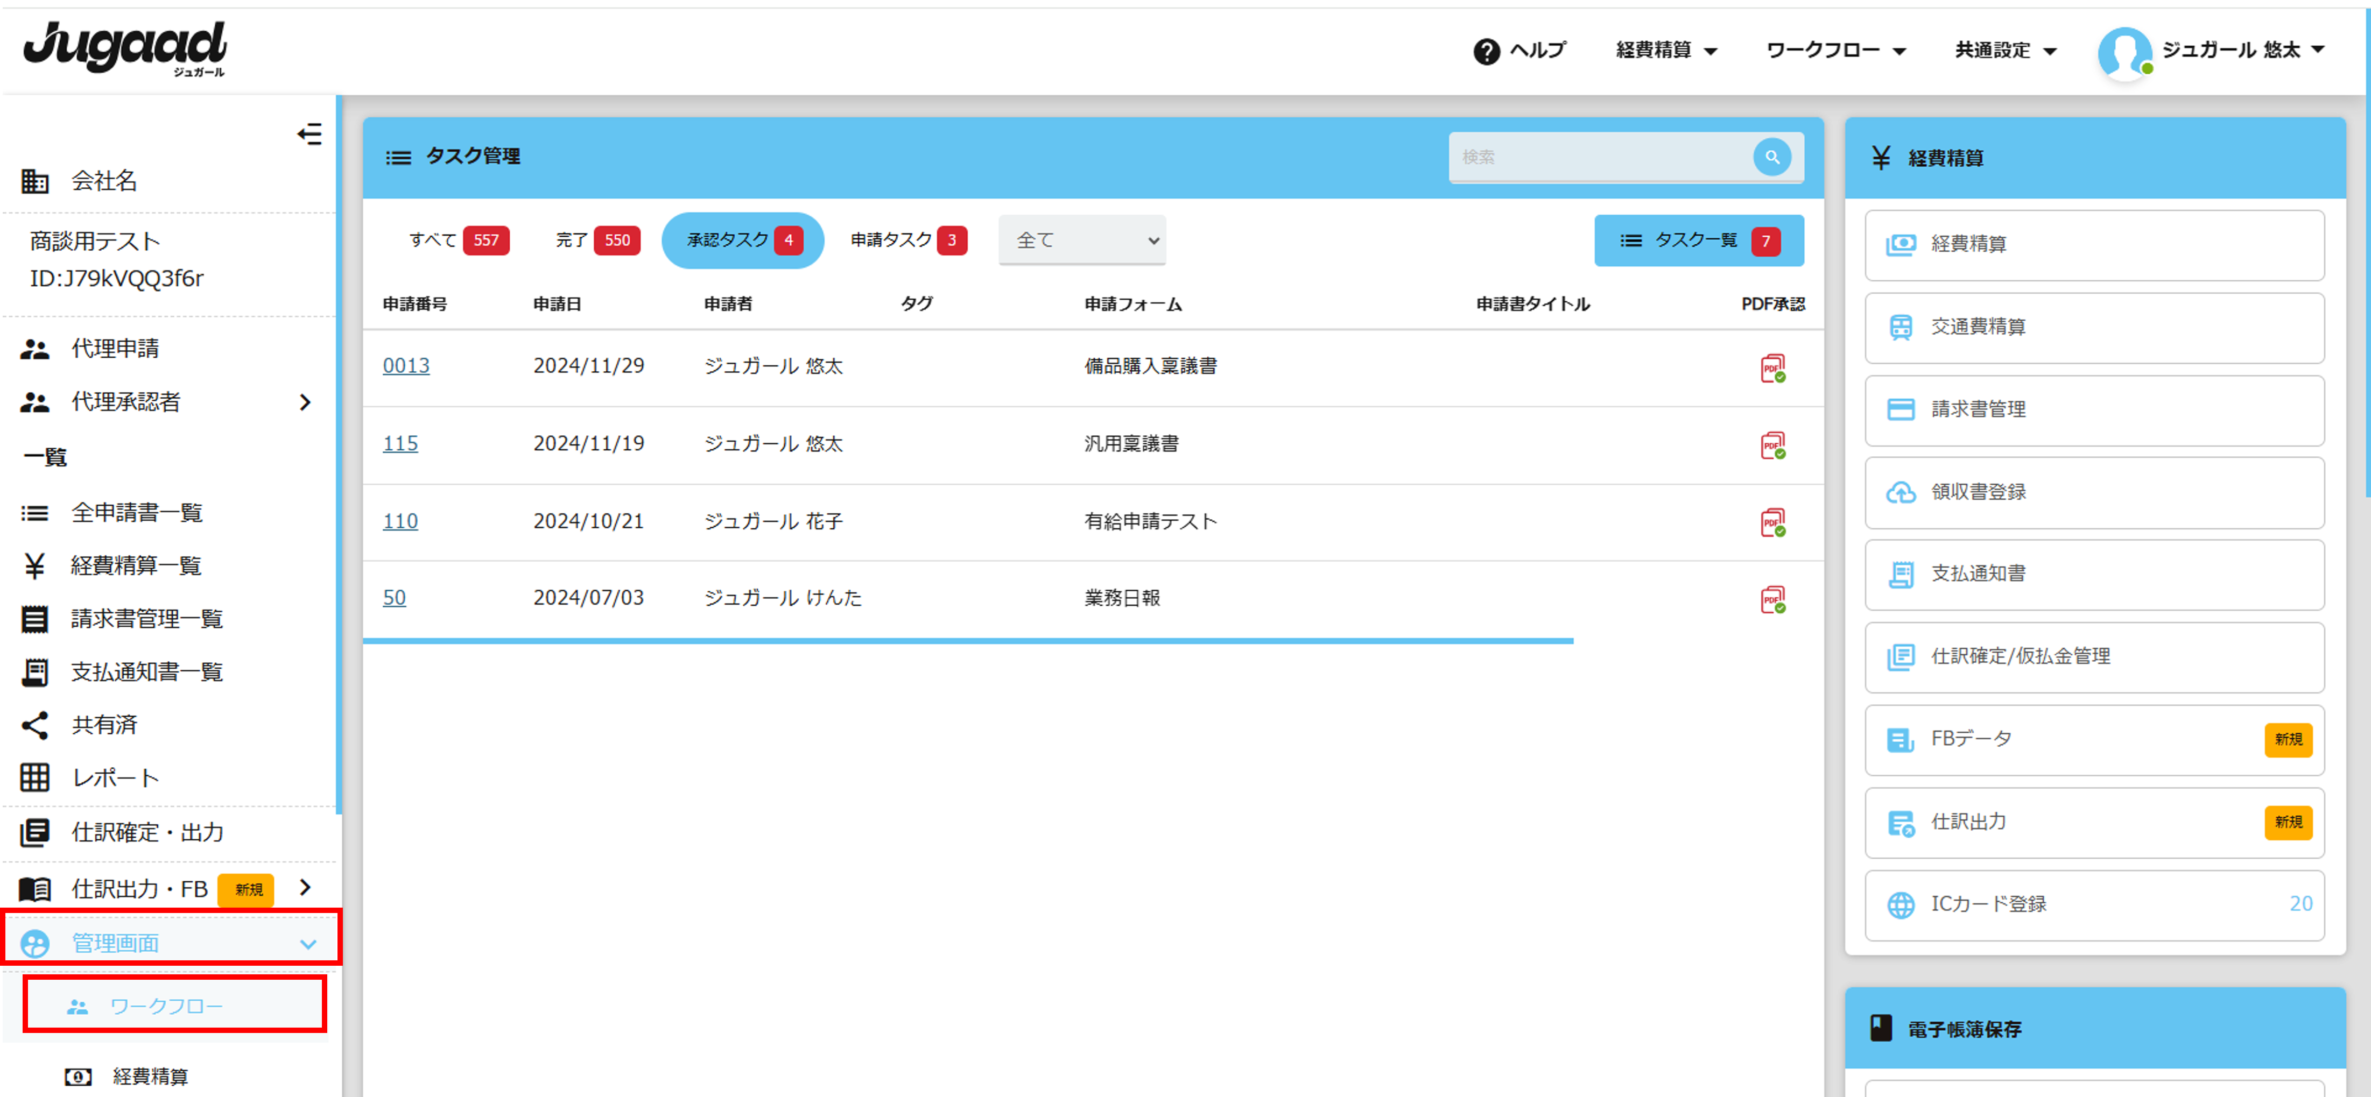This screenshot has width=2371, height=1097.
Task: Click the 交通費精算 train icon
Action: pos(1901,327)
